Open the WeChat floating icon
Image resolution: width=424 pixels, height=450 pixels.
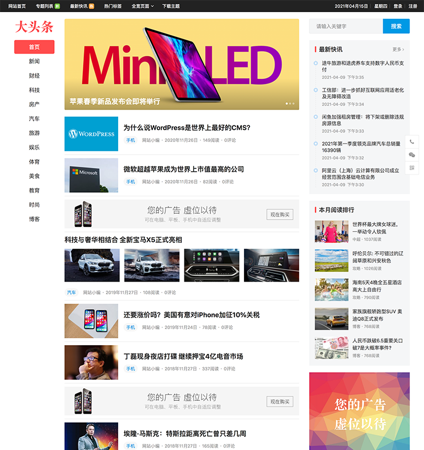pyautogui.click(x=412, y=155)
